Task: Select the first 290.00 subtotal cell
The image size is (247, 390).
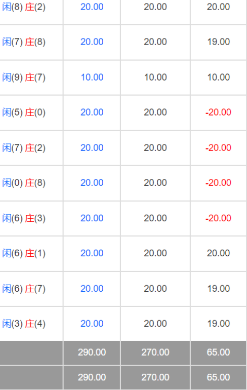Action: pyautogui.click(x=92, y=352)
